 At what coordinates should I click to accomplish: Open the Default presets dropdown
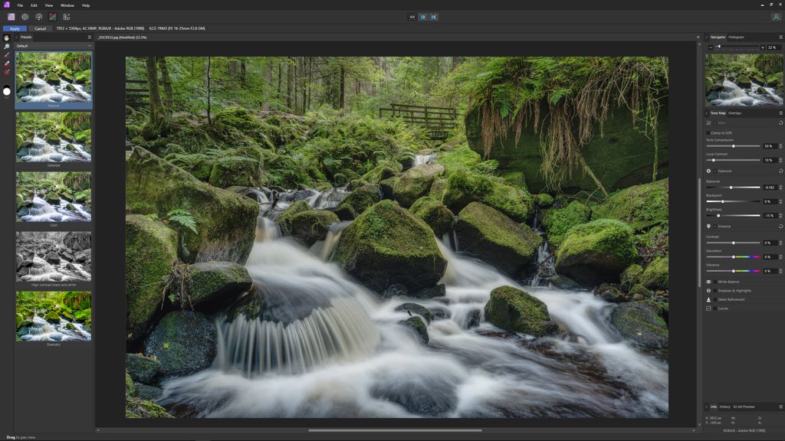tap(54, 46)
